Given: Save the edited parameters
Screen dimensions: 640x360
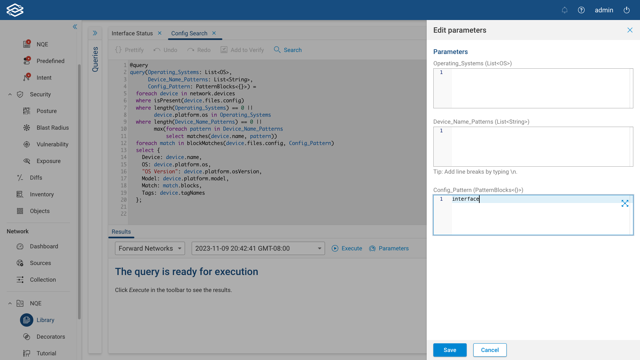Looking at the screenshot, I should point(450,350).
